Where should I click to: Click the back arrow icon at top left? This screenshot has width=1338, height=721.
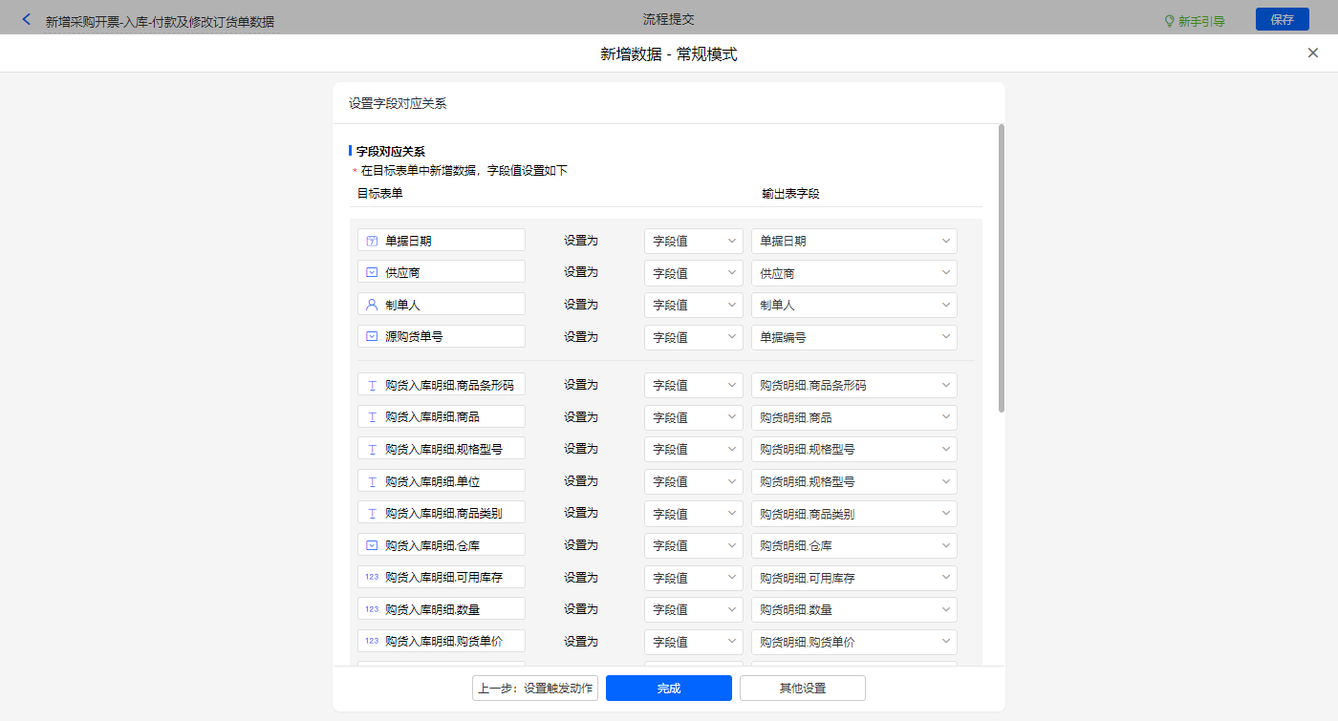coord(26,20)
